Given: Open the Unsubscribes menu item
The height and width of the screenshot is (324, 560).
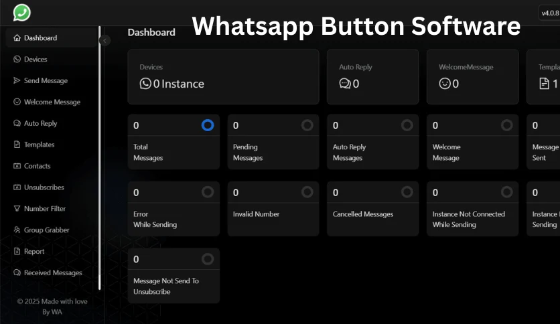Looking at the screenshot, I should click(44, 187).
